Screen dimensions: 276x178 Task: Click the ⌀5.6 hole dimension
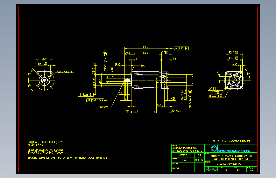pyautogui.click(x=42, y=64)
